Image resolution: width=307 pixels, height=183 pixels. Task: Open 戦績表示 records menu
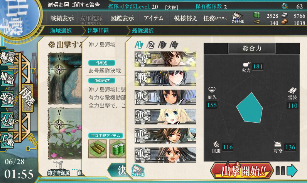point(62,18)
